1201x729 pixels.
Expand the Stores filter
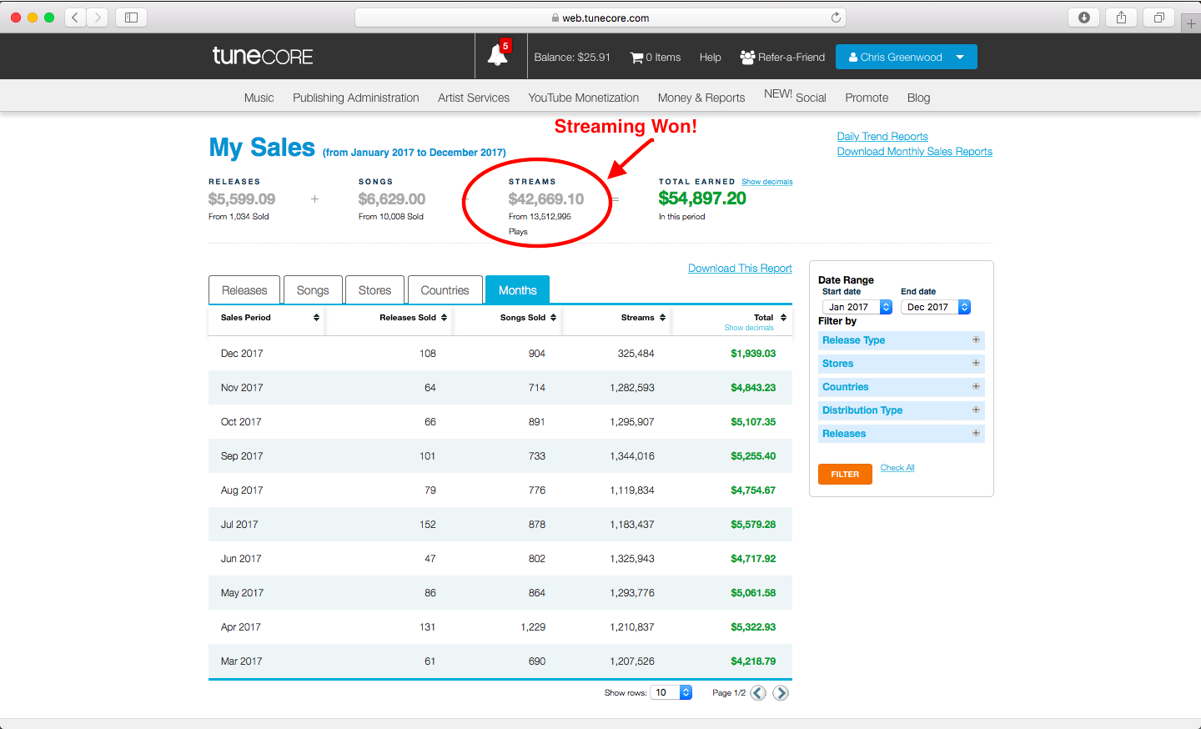click(902, 364)
